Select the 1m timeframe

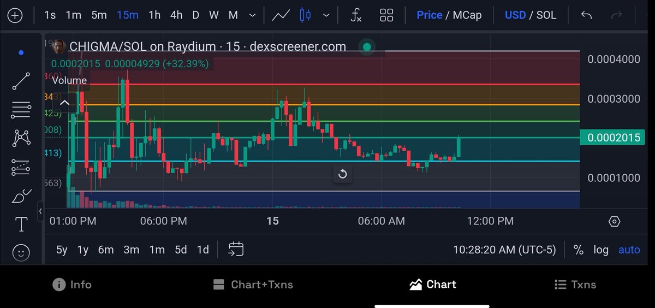tap(74, 15)
